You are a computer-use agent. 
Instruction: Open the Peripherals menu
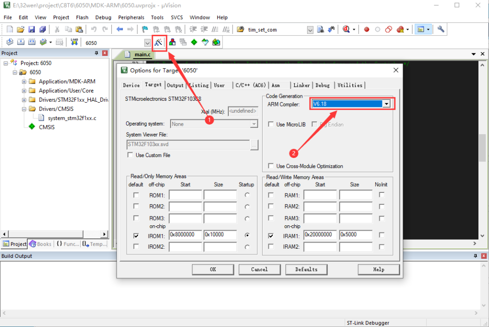click(x=131, y=18)
